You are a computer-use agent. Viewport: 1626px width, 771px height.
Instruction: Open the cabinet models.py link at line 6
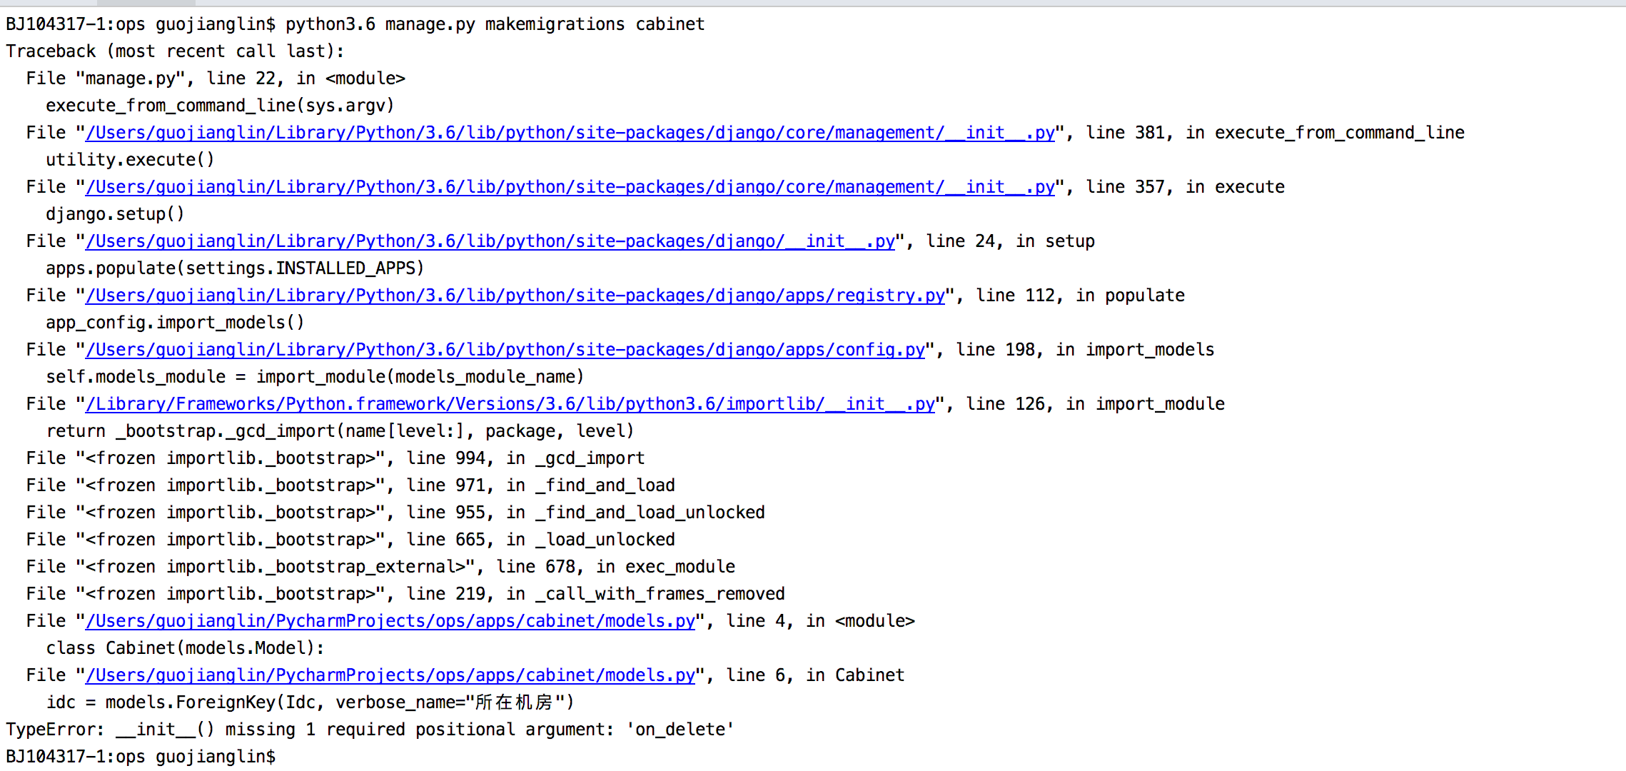390,675
